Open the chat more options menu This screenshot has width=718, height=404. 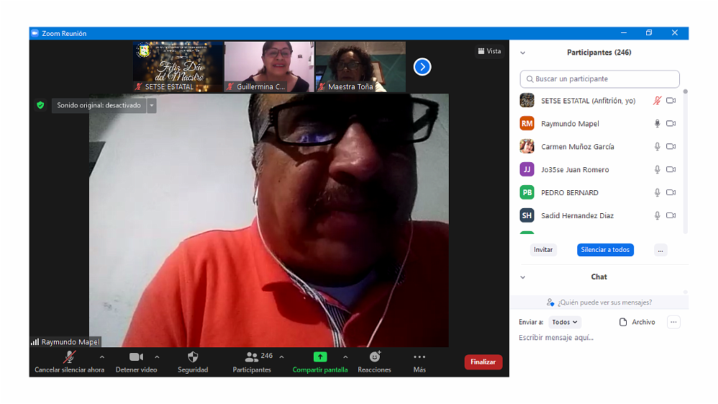(x=673, y=322)
